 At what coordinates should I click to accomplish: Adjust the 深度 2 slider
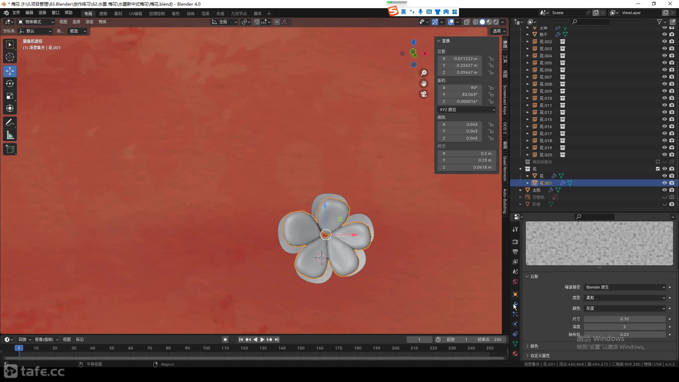[625, 327]
